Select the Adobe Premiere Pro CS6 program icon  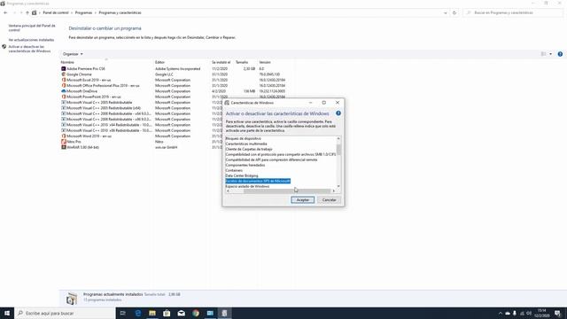pyautogui.click(x=64, y=69)
